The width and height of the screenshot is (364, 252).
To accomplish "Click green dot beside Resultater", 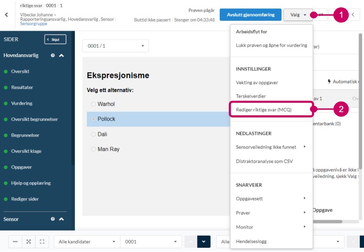I will pos(6,87).
